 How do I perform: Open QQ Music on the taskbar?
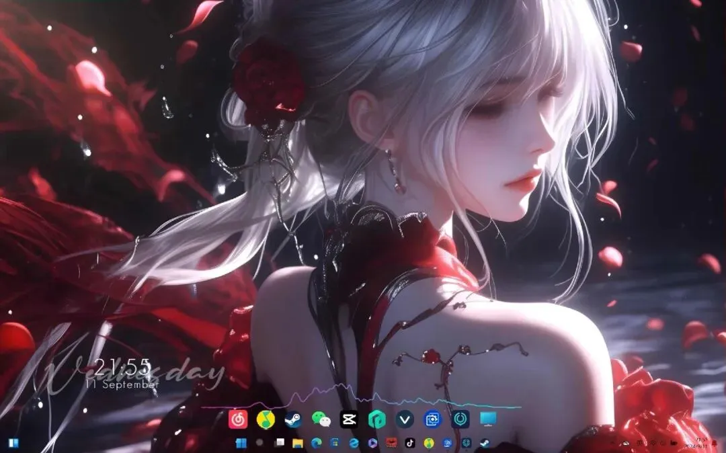point(429,444)
